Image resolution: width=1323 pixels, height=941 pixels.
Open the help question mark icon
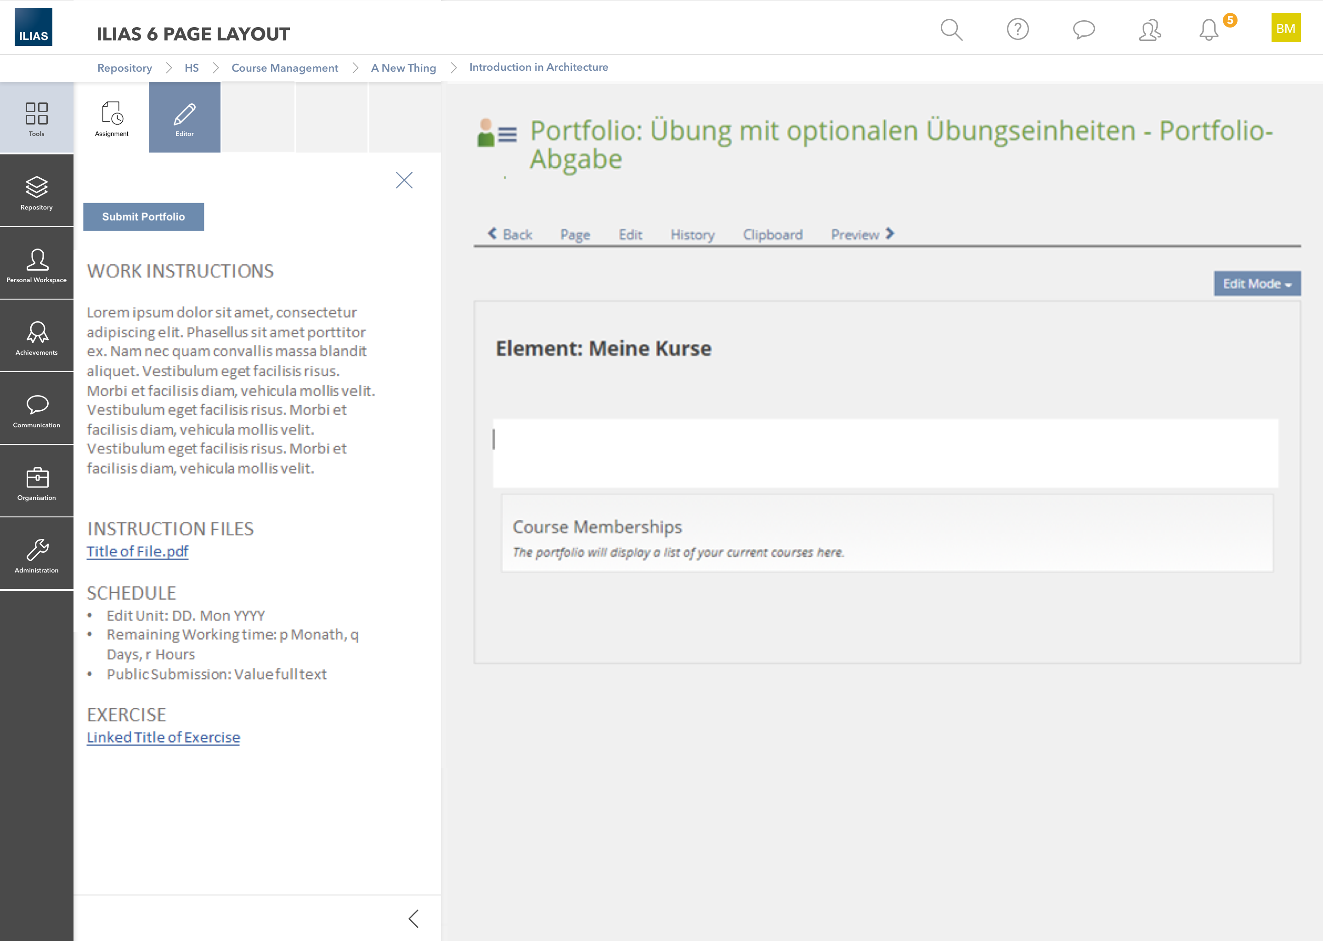[x=1017, y=29]
